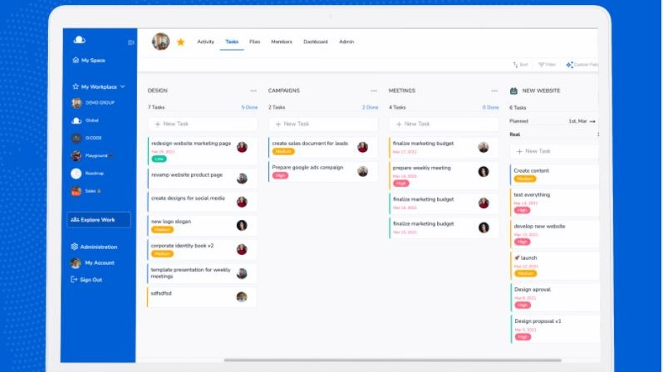Click the Sign Out icon
Image resolution: width=663 pixels, height=372 pixels.
pos(75,280)
